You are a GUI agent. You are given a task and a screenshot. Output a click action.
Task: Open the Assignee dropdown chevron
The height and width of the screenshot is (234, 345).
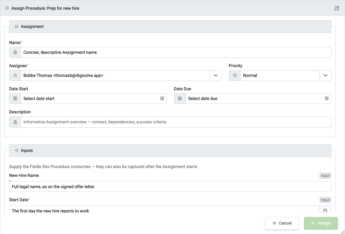(216, 76)
